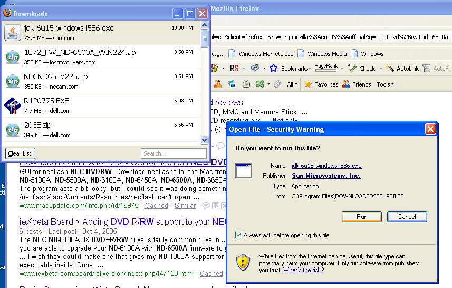Image resolution: width=452 pixels, height=288 pixels.
Task: Expand the Tools dropdown menu
Action: click(385, 84)
